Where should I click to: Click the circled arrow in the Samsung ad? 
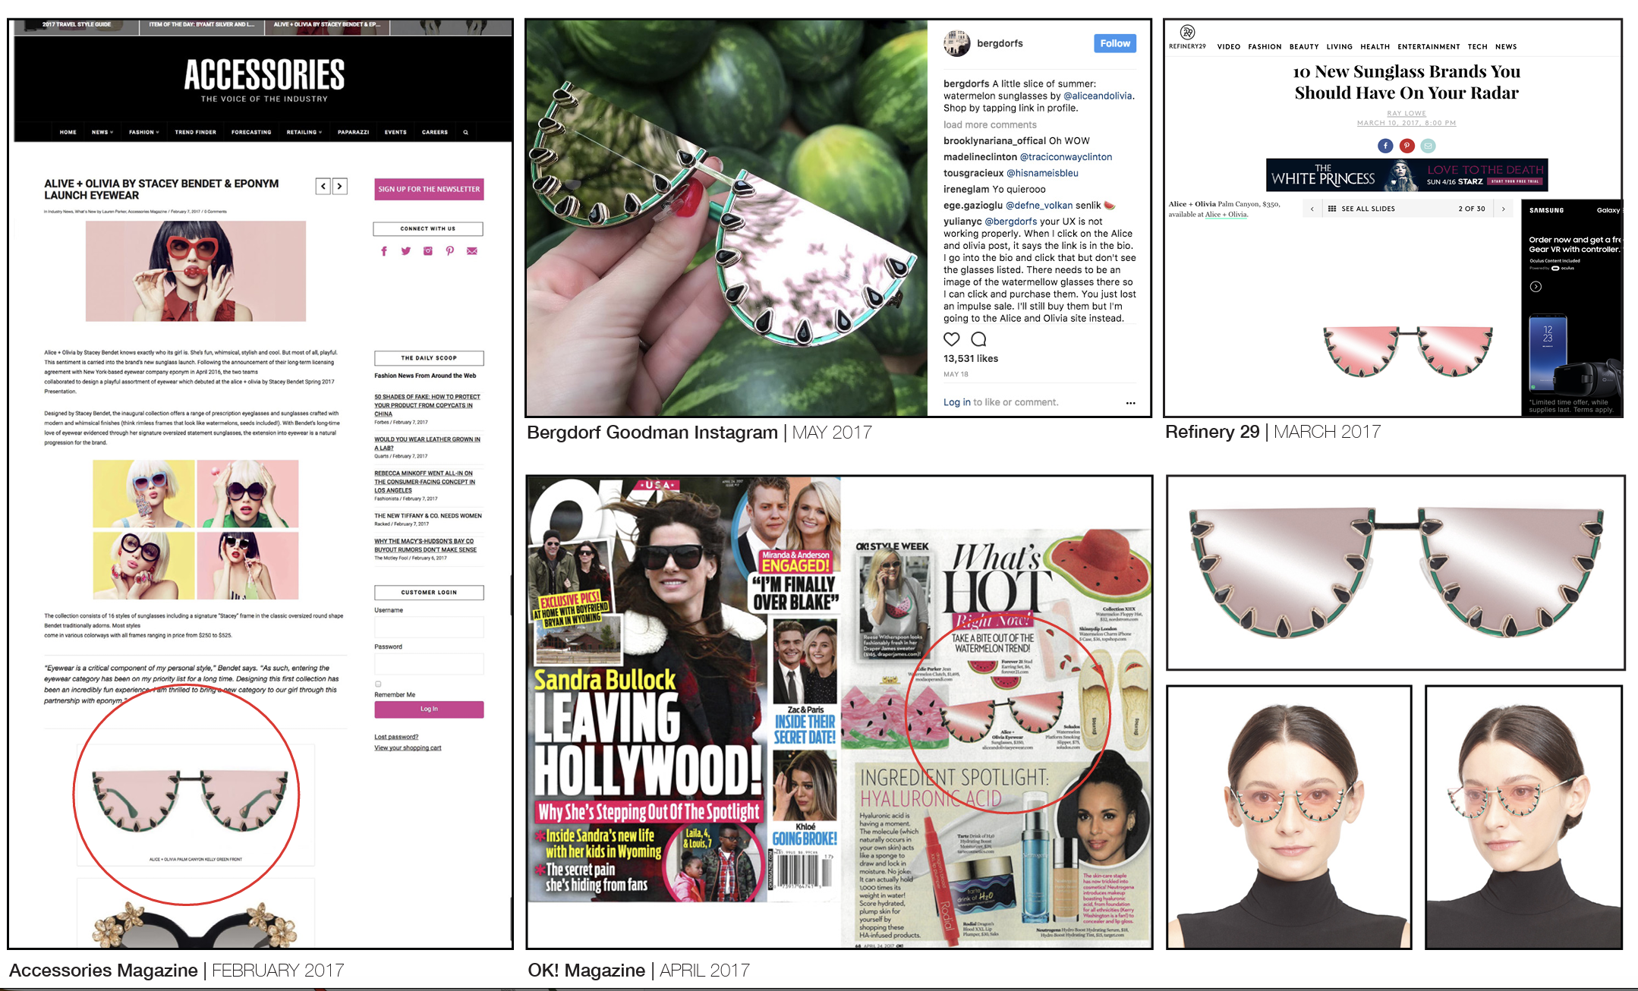pyautogui.click(x=1536, y=287)
